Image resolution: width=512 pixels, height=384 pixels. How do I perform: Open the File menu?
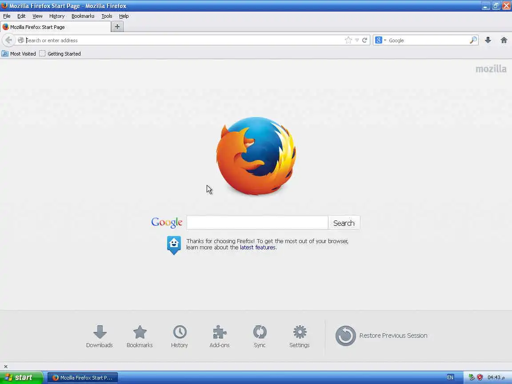coord(7,16)
